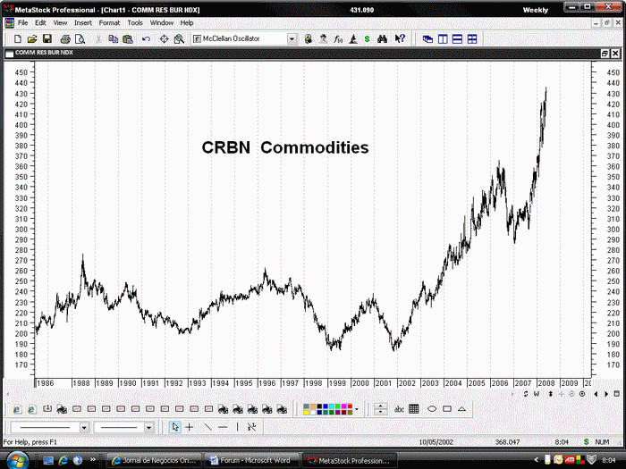Screen dimensions: 626x469
Task: Click the New document icon
Action: click(x=18, y=39)
